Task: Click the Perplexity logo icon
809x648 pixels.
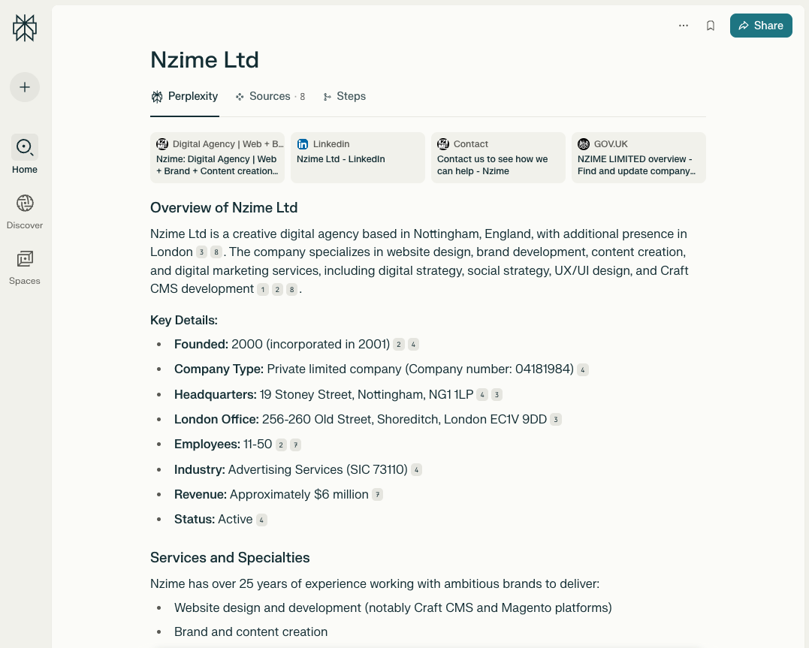Action: tap(25, 29)
